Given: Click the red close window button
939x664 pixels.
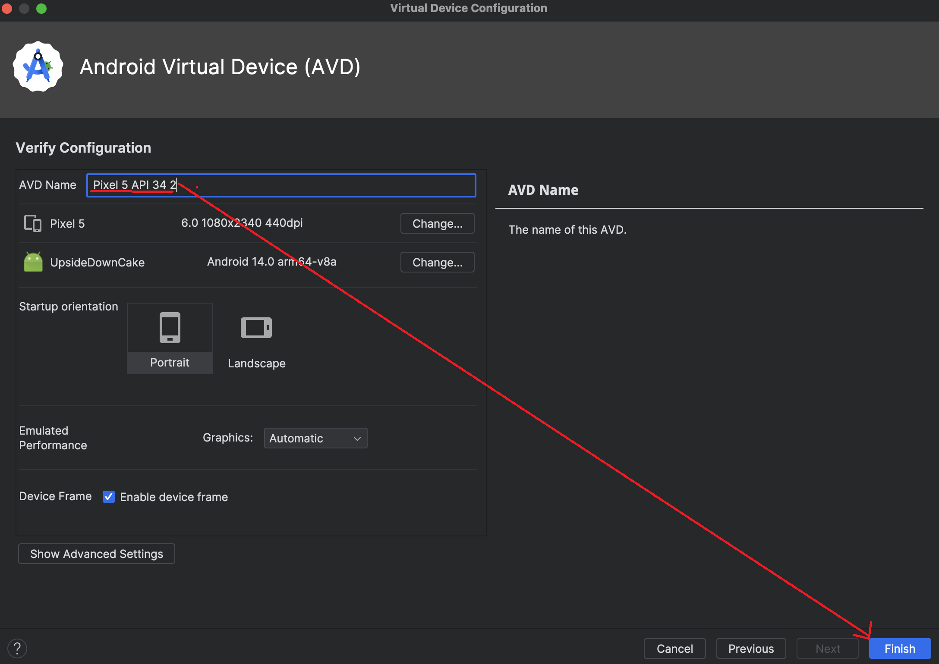Looking at the screenshot, I should (7, 9).
